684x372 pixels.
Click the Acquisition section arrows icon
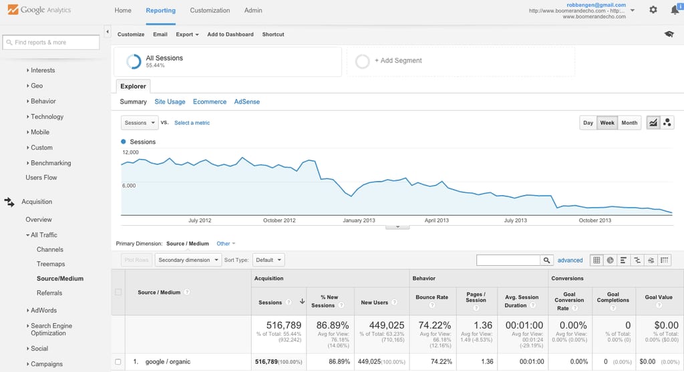click(x=9, y=202)
